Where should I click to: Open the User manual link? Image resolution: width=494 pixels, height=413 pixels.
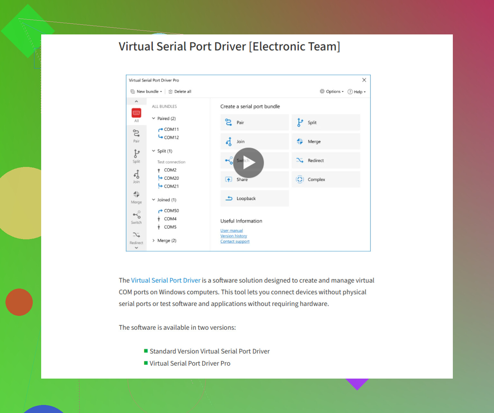click(231, 230)
